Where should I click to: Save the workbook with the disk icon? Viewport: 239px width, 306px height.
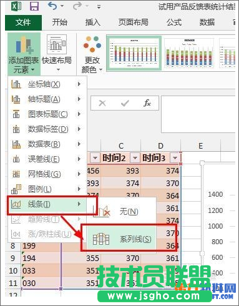[x=34, y=6]
